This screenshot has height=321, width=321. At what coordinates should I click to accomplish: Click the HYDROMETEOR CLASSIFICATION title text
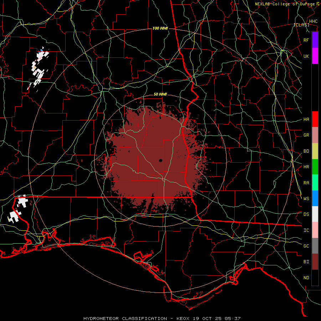[x=125, y=319]
